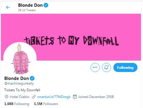Click the location pin icon near Hotel Diablo

pos(6,97)
